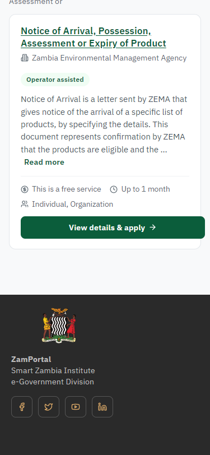
Task: Click the building icon beside Zambia Environmental Management Agency
Action: [25, 58]
